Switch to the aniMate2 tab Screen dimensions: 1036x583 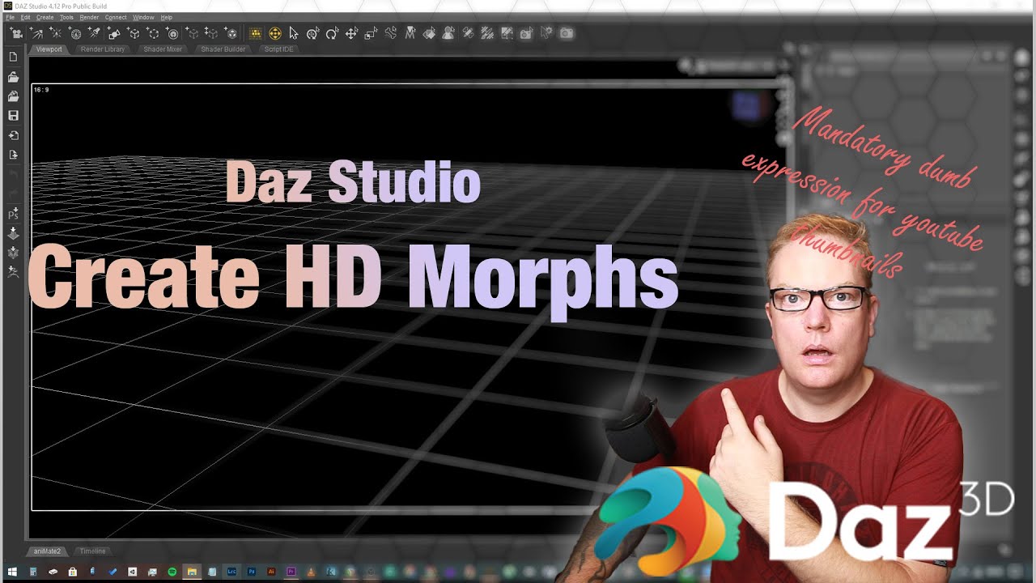click(47, 551)
